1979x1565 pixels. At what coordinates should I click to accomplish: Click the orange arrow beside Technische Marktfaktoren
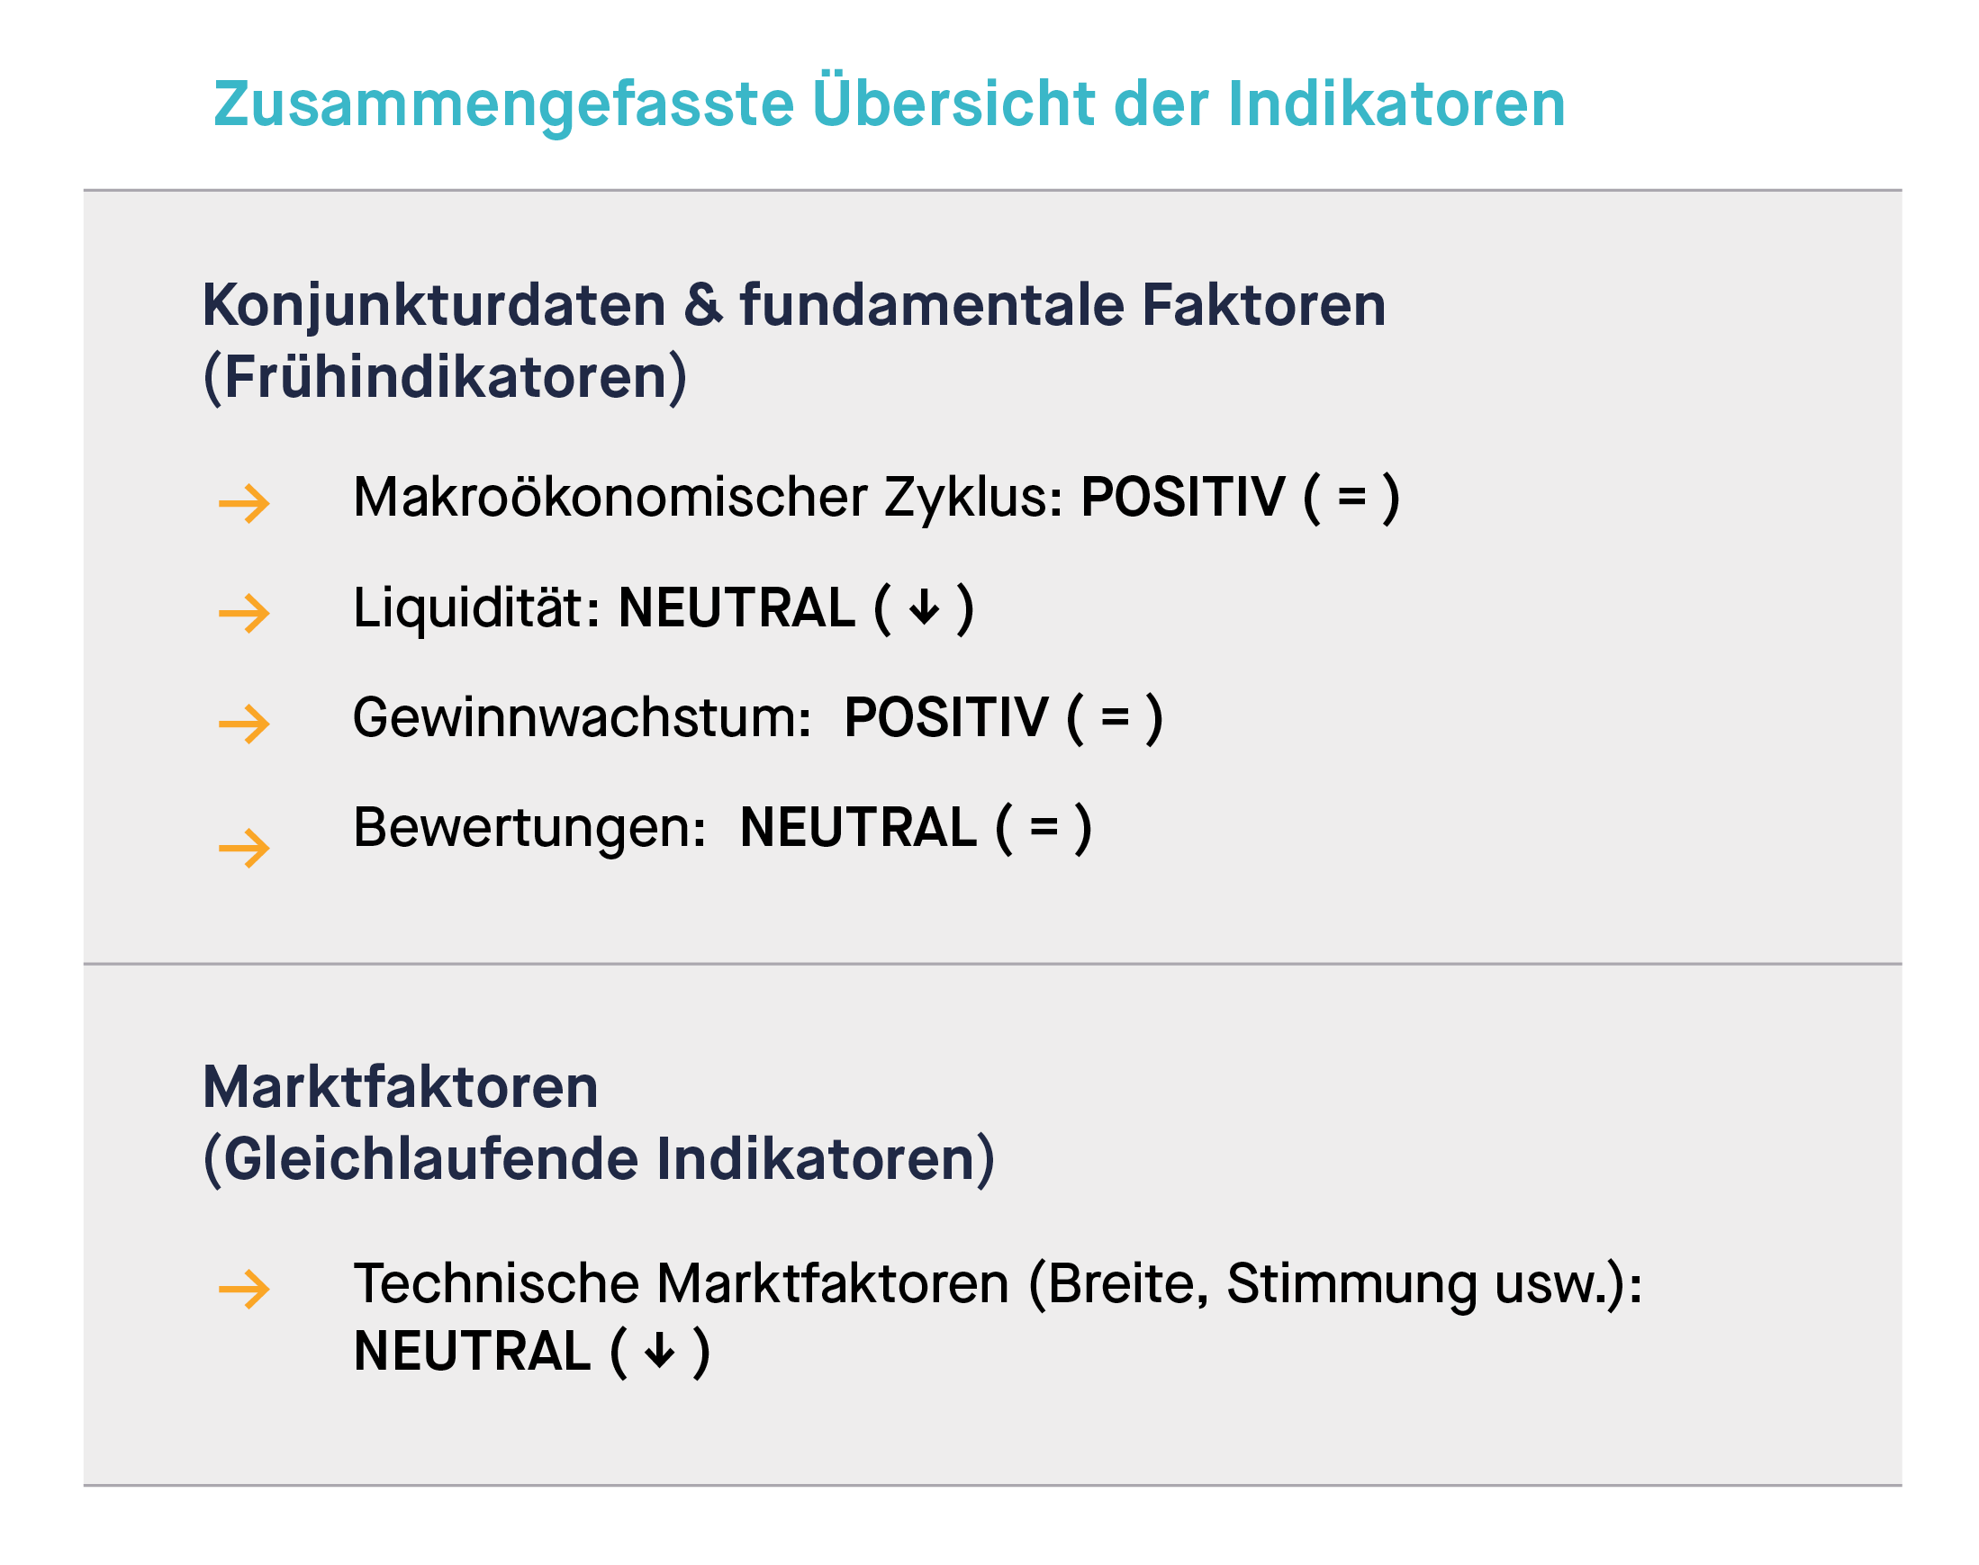coord(244,1290)
